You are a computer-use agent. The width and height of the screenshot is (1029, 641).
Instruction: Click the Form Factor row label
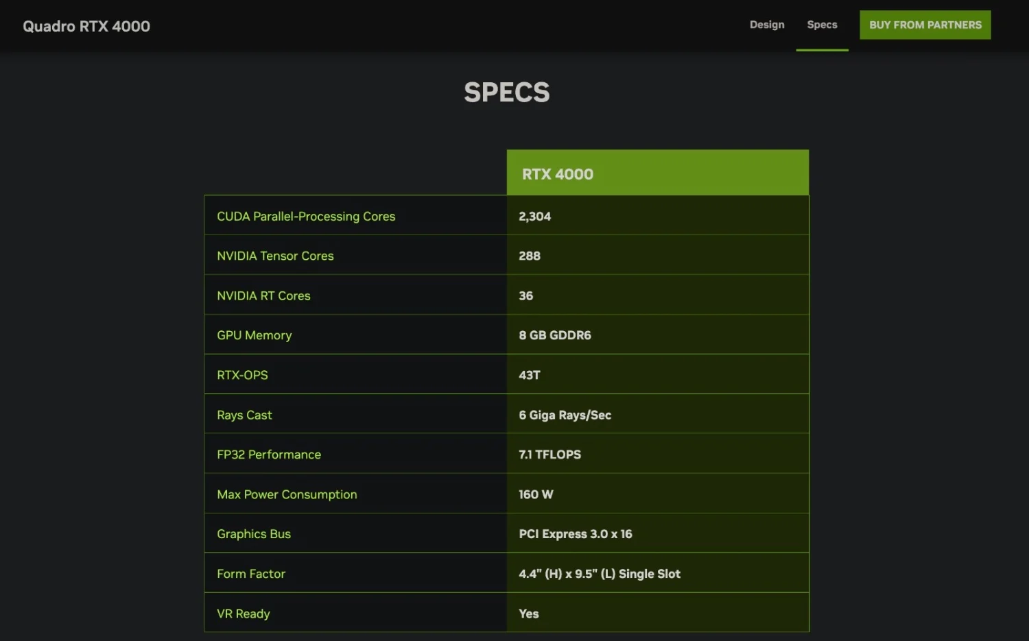251,574
